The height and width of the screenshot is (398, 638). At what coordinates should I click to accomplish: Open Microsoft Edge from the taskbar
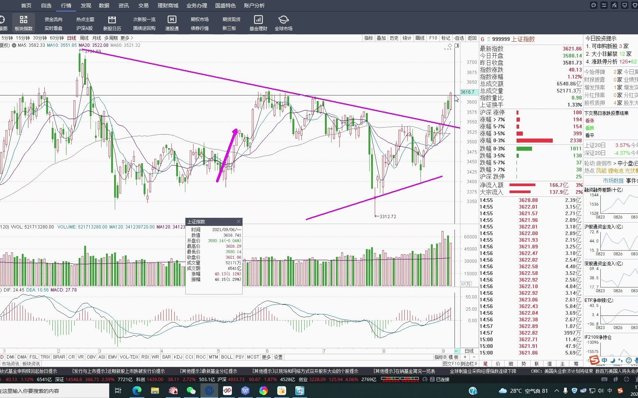(x=137, y=391)
